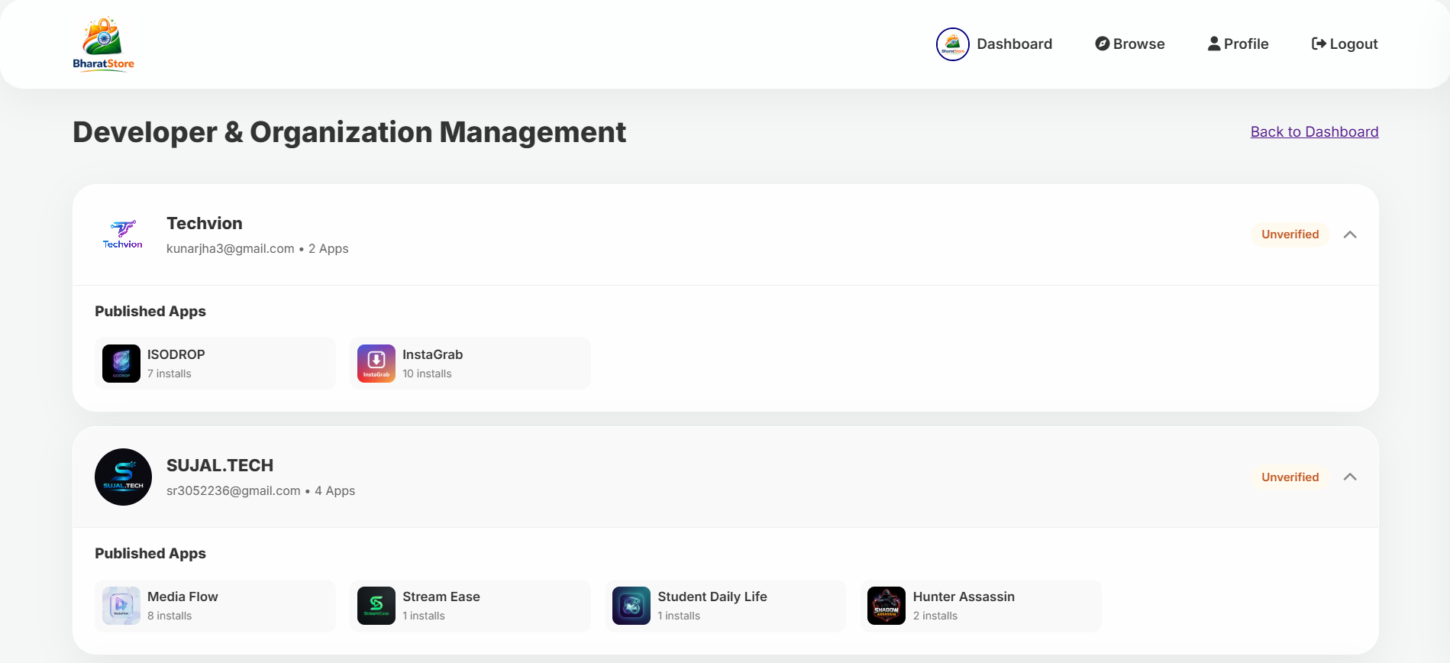Image resolution: width=1450 pixels, height=663 pixels.
Task: Collapse the Techvion section with its chevron
Action: click(x=1350, y=234)
